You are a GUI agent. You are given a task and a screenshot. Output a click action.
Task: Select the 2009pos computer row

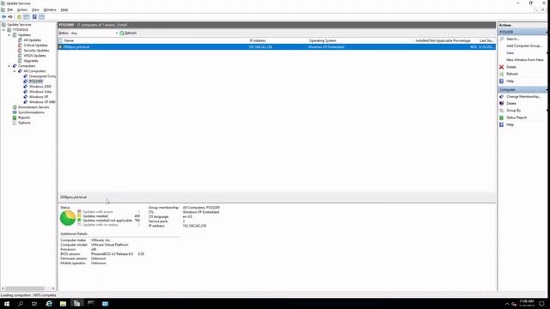coord(277,47)
